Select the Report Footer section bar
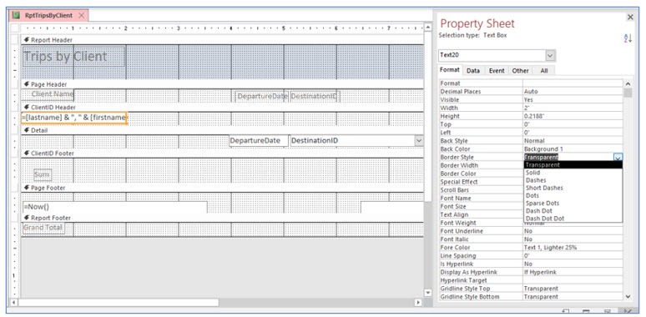The width and height of the screenshot is (646, 317). [223, 218]
